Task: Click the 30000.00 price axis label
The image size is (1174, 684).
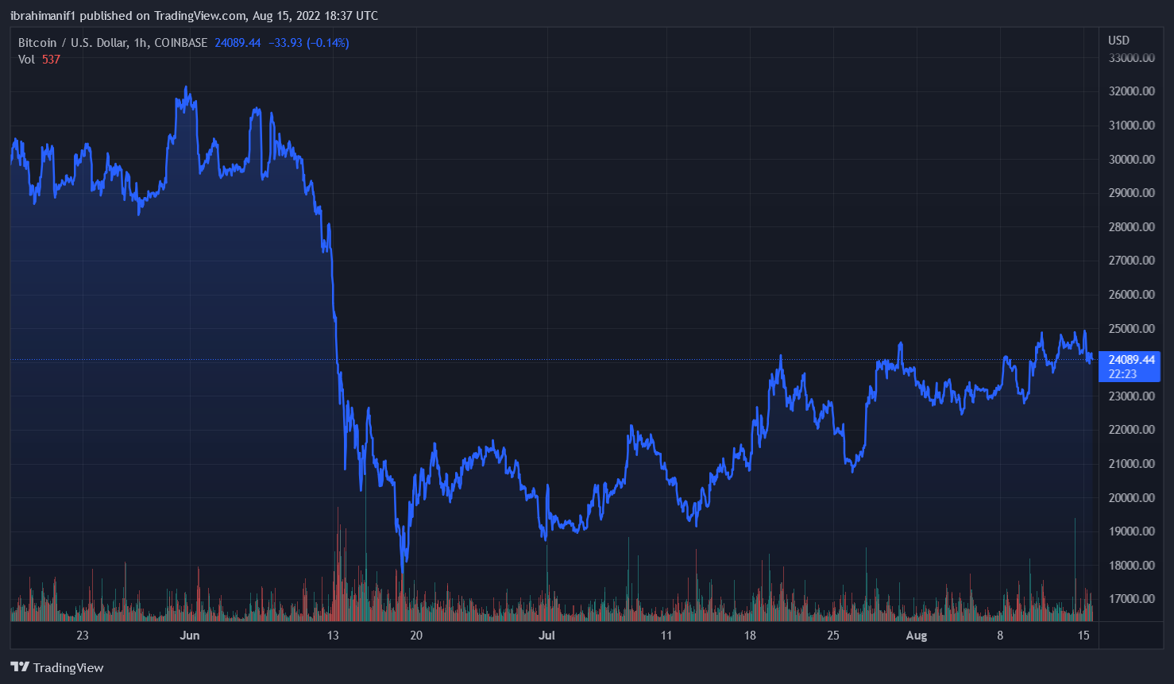Action: point(1131,159)
